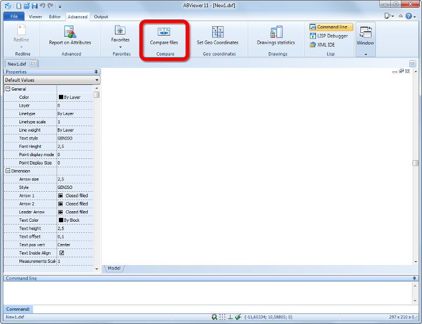Open Drawings statistics

[x=276, y=35]
